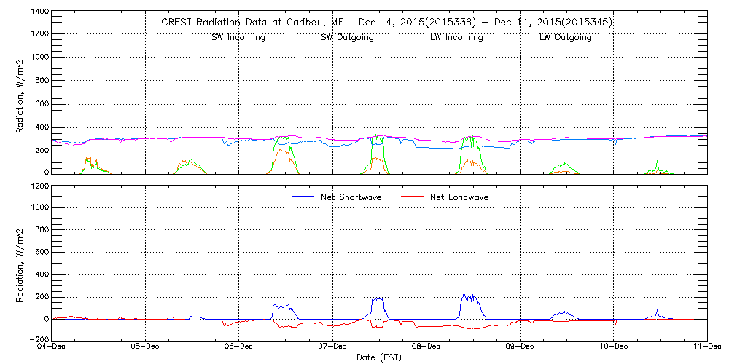This screenshot has width=729, height=364.
Task: Click the Net Shortwave legend label
Action: (x=350, y=197)
